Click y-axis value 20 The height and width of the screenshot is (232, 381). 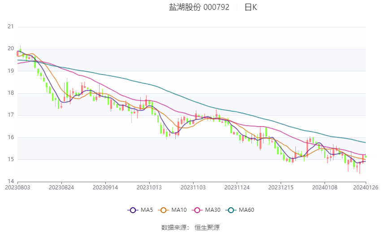(11, 48)
